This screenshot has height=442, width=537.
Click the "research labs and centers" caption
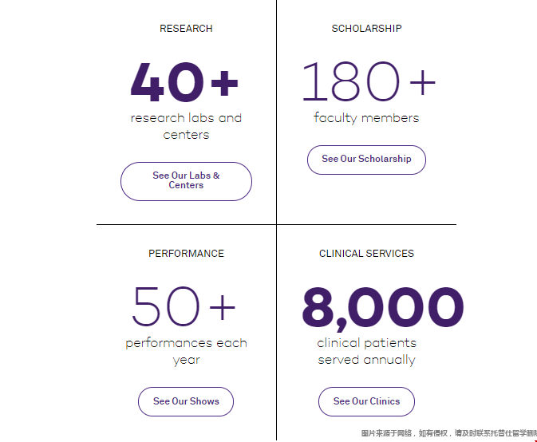tap(186, 126)
